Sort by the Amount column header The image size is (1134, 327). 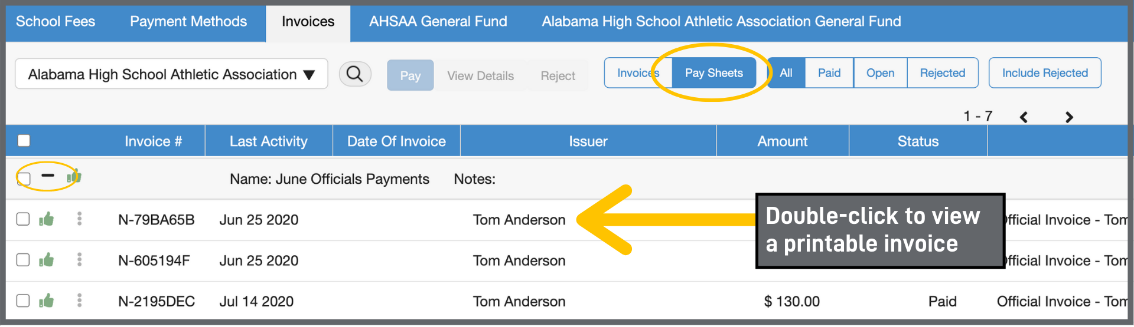[x=782, y=141]
